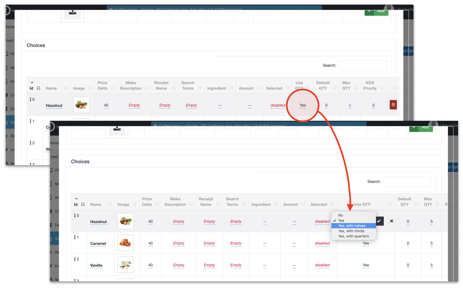The height and width of the screenshot is (289, 463).
Task: Open the Vanilla flower image thumbnail
Action: 125,265
